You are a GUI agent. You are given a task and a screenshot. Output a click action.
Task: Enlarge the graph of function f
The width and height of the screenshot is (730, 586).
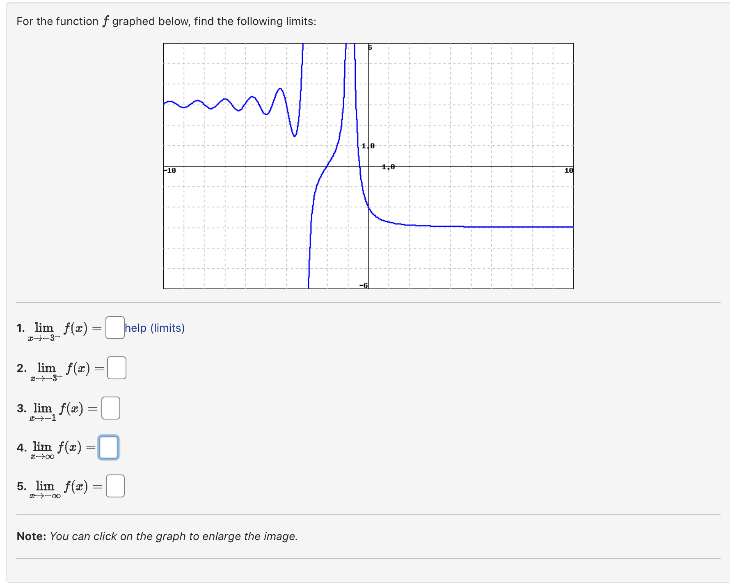pos(368,166)
